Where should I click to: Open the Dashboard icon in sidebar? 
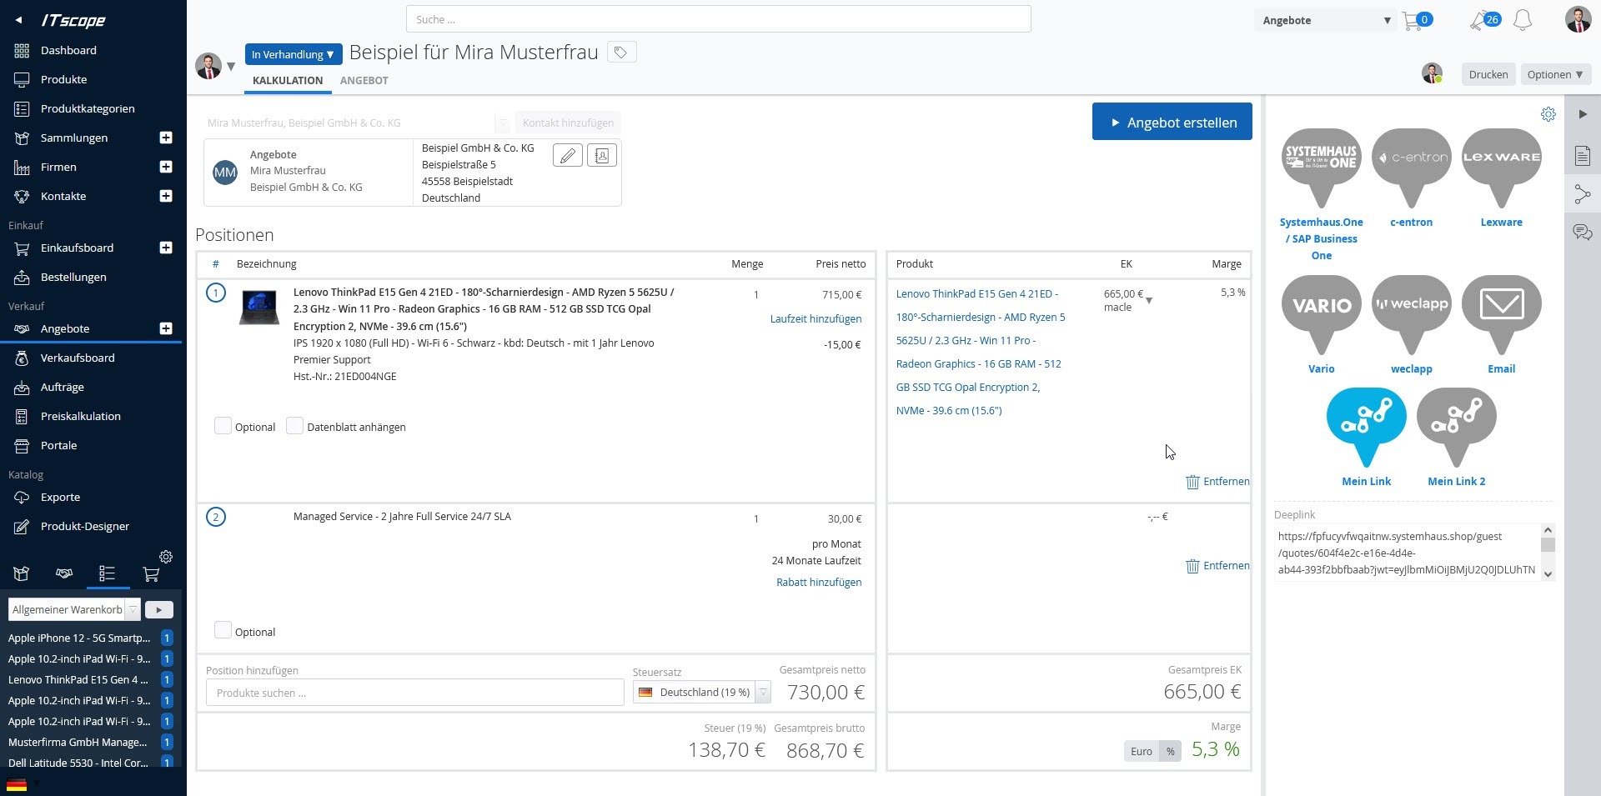pyautogui.click(x=23, y=51)
